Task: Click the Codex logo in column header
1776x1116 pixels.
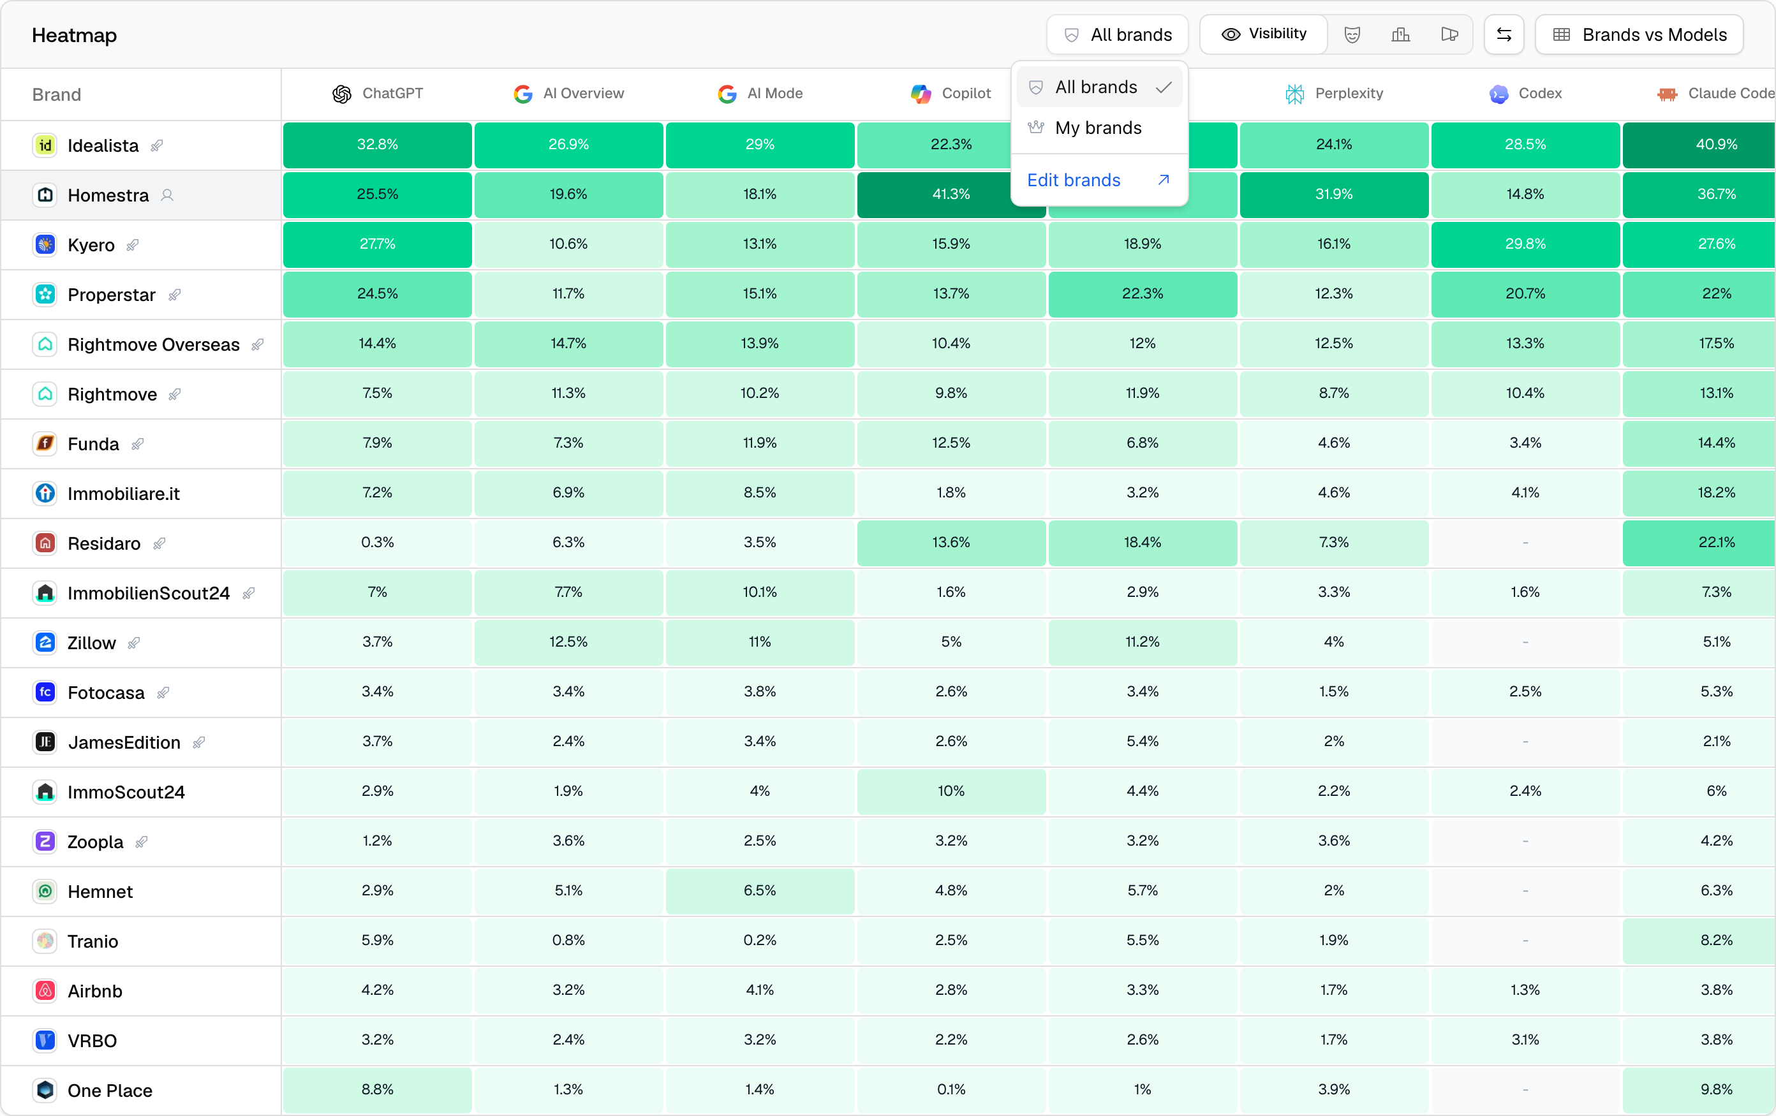Action: point(1499,94)
